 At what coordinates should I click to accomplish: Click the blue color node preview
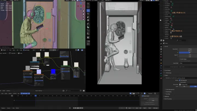(53, 71)
